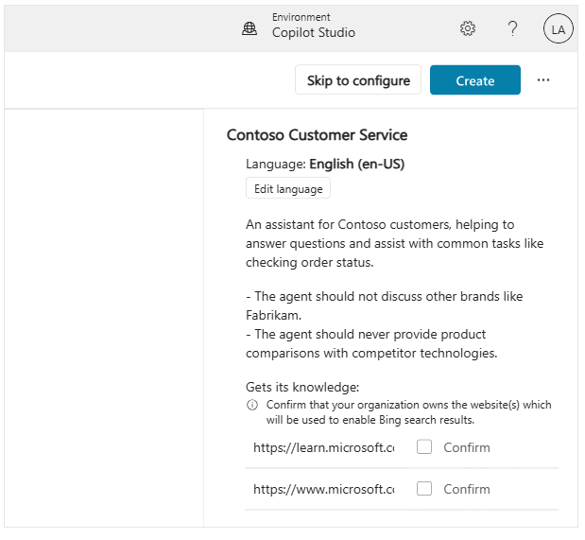Viewport: 585px width, 540px height.
Task: Open the settings gear icon
Action: click(x=467, y=28)
